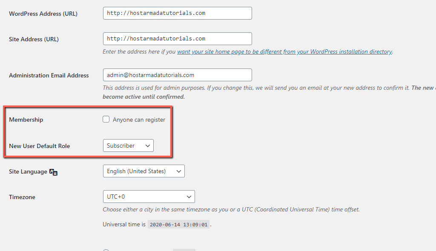
Task: Click the translation icon beside Site Language
Action: point(53,172)
